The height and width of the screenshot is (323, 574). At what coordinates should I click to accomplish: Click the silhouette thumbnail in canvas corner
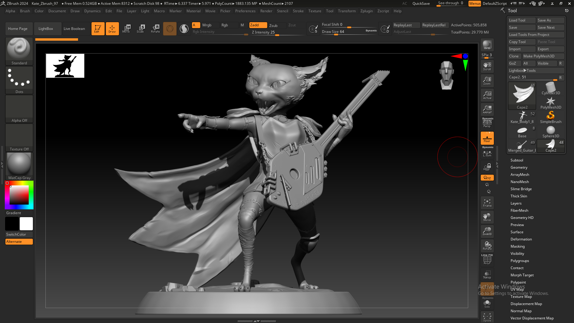[65, 66]
